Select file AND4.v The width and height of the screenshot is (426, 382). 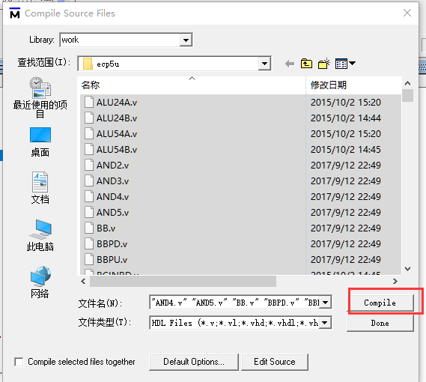113,197
